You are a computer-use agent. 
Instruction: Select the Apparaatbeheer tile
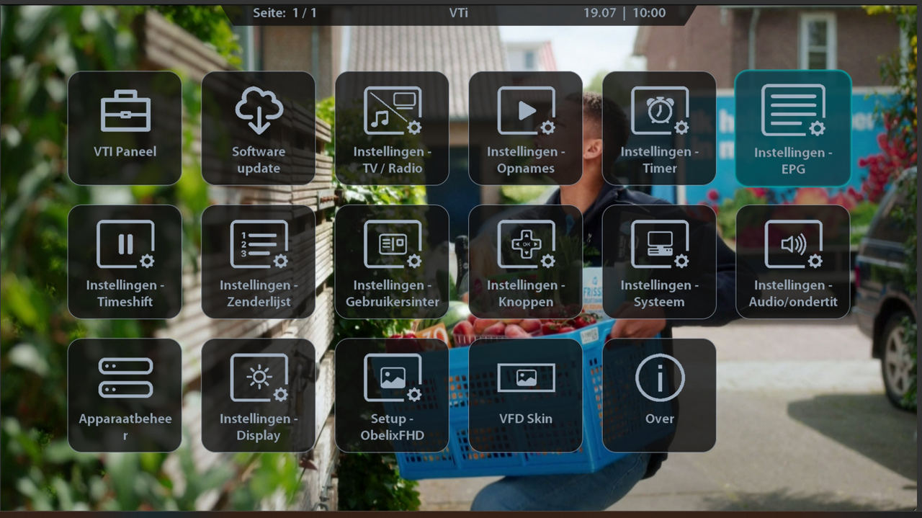tap(124, 394)
